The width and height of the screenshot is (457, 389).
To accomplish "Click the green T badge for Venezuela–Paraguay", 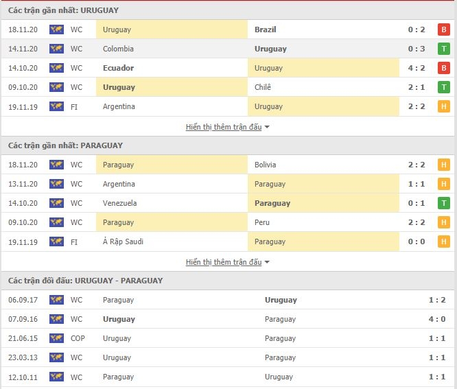I will click(x=443, y=203).
